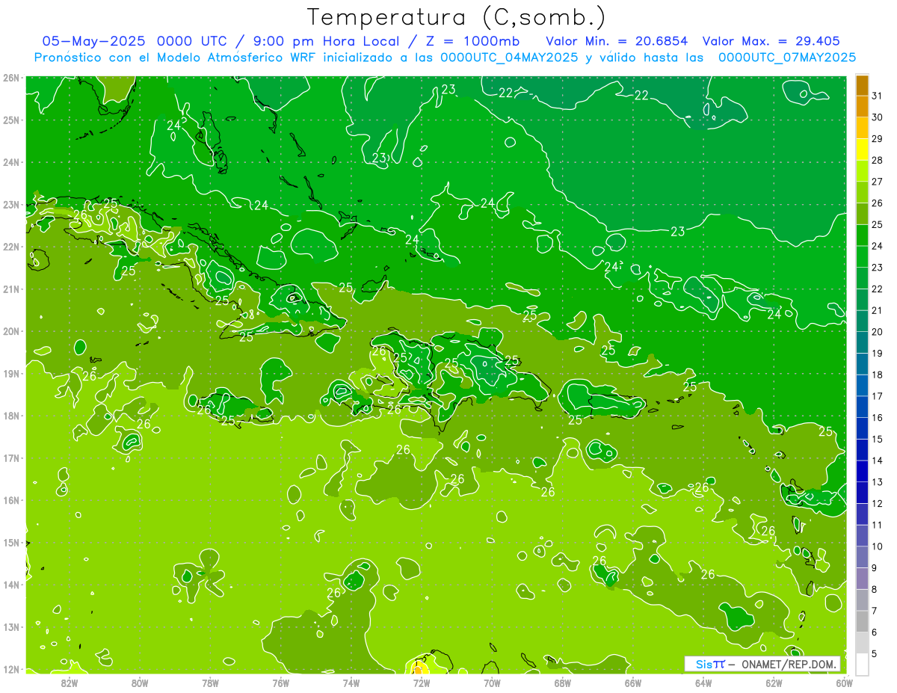Click the "24N" latitude axis label

11,162
